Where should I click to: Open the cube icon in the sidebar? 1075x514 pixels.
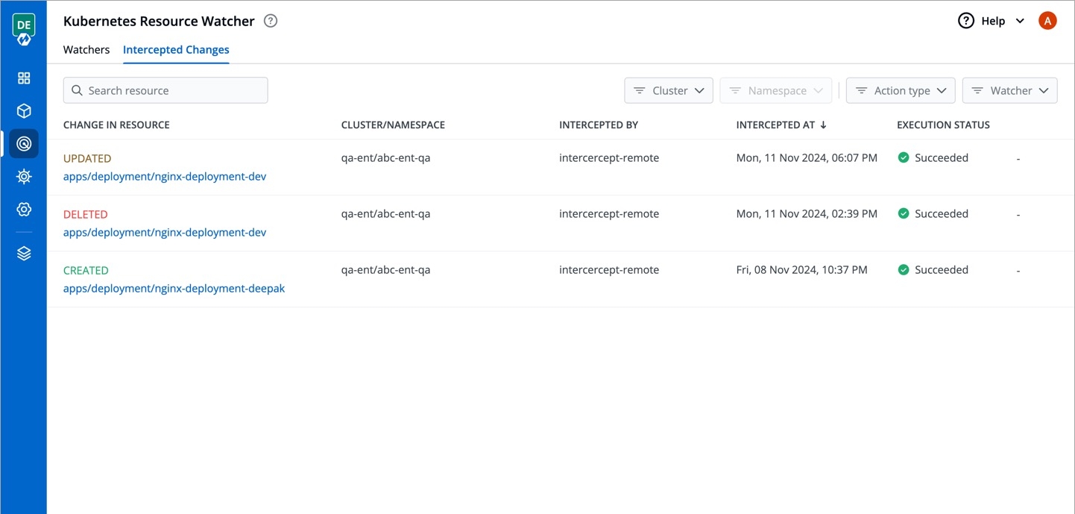click(x=24, y=111)
